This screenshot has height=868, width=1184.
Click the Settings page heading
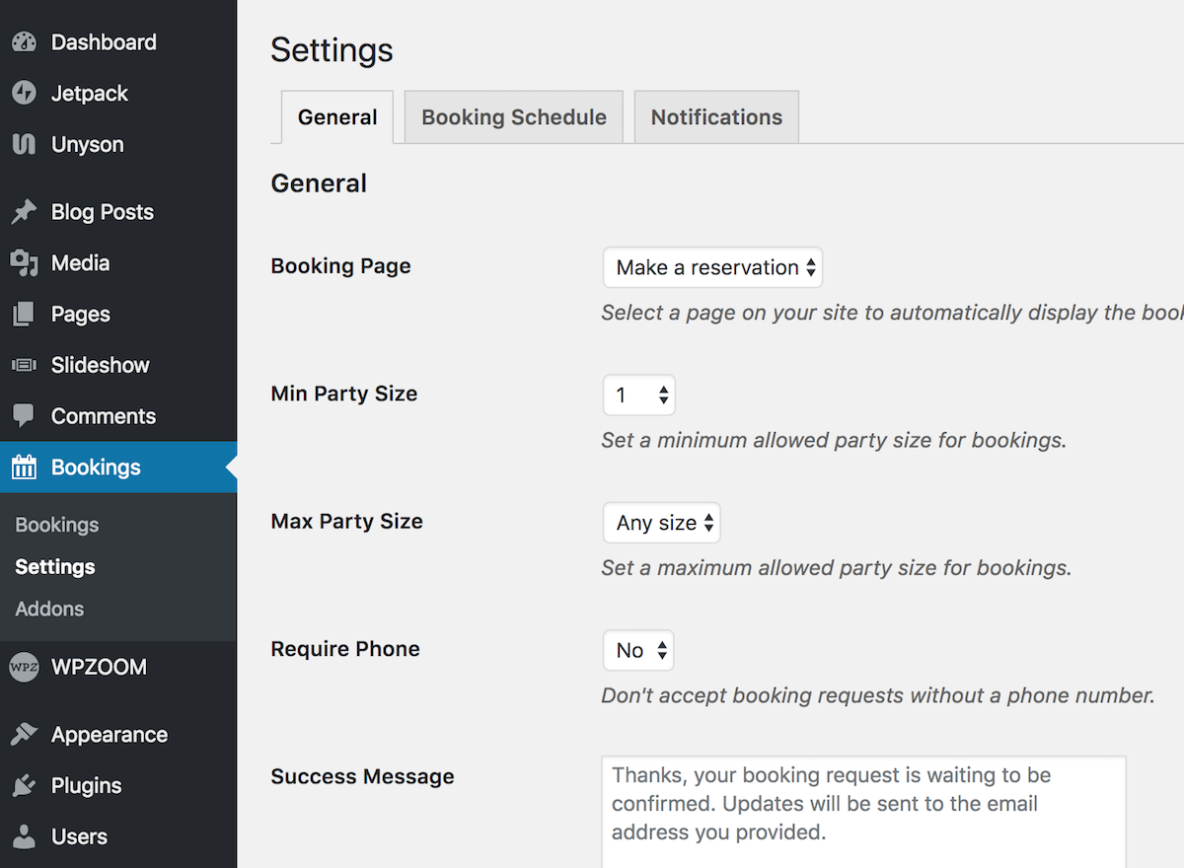(x=332, y=50)
